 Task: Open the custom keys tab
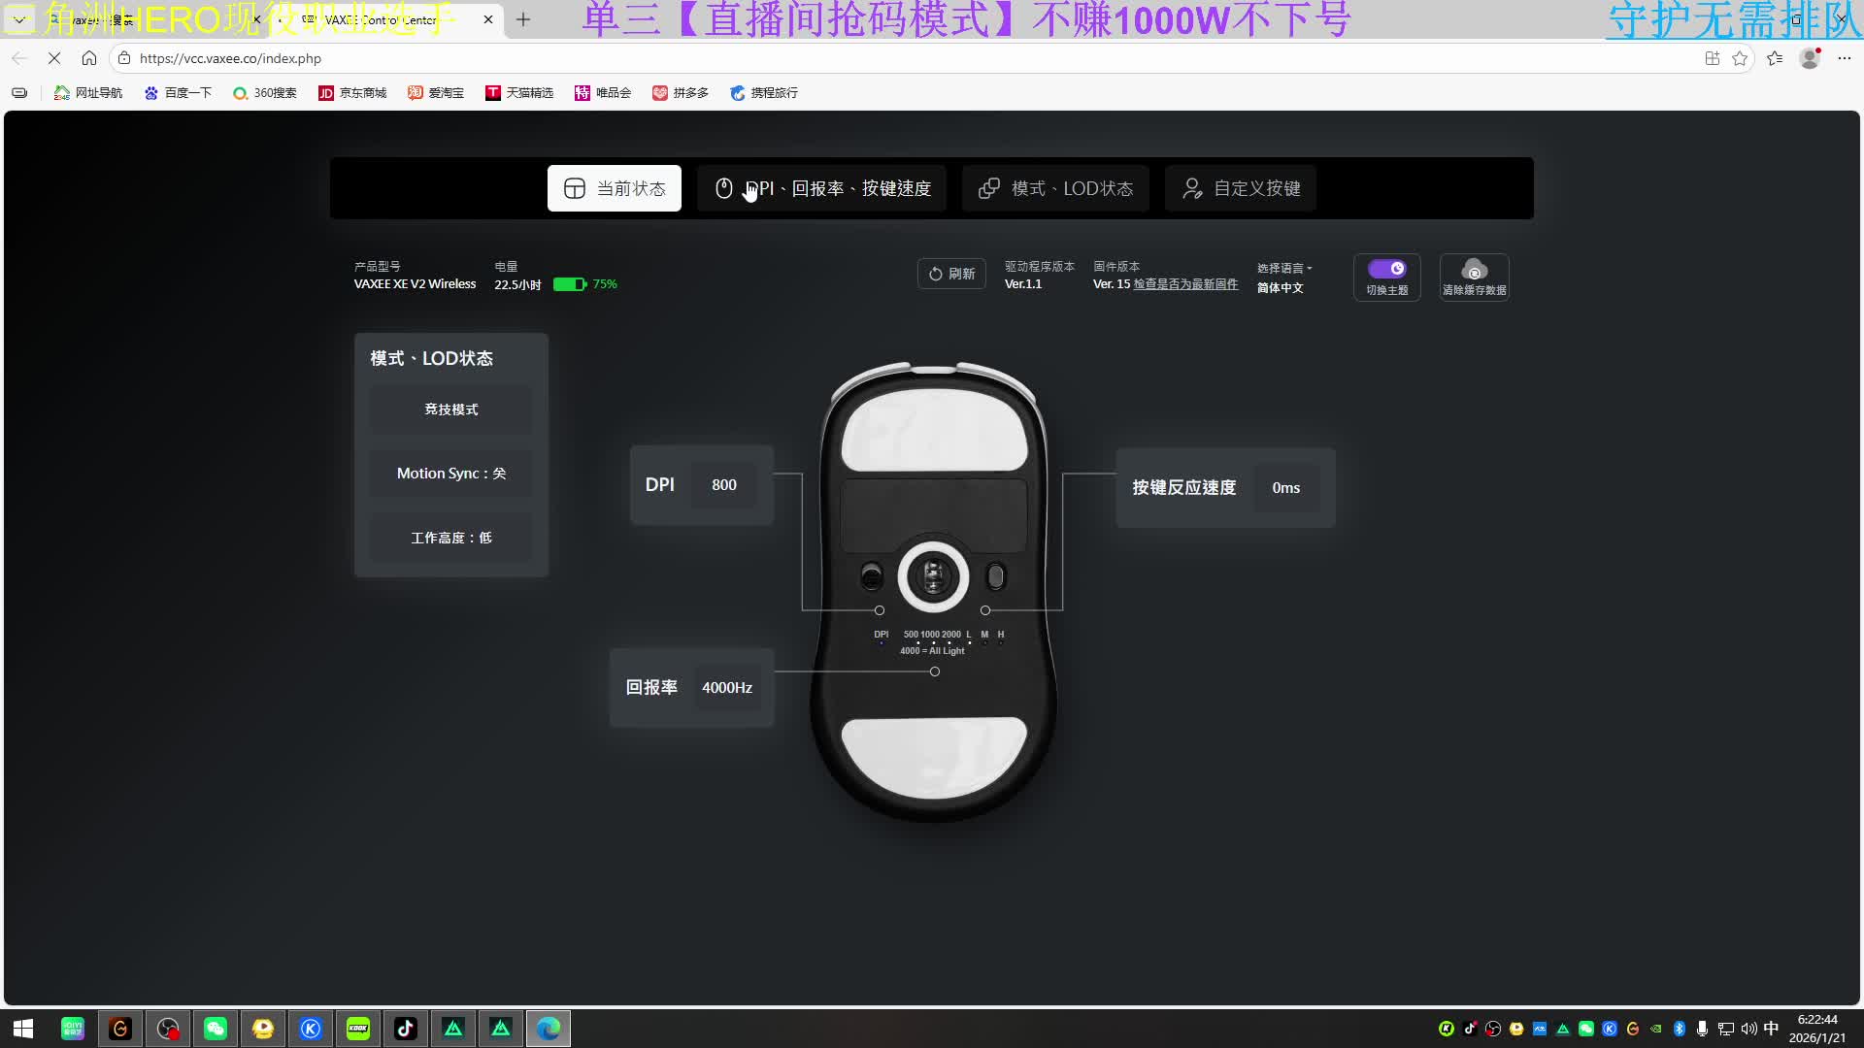coord(1241,188)
